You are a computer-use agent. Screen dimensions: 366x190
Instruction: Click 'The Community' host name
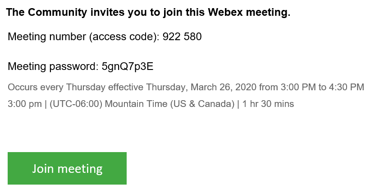click(47, 12)
